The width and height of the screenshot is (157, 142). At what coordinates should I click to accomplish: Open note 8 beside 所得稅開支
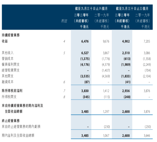(x=64, y=96)
